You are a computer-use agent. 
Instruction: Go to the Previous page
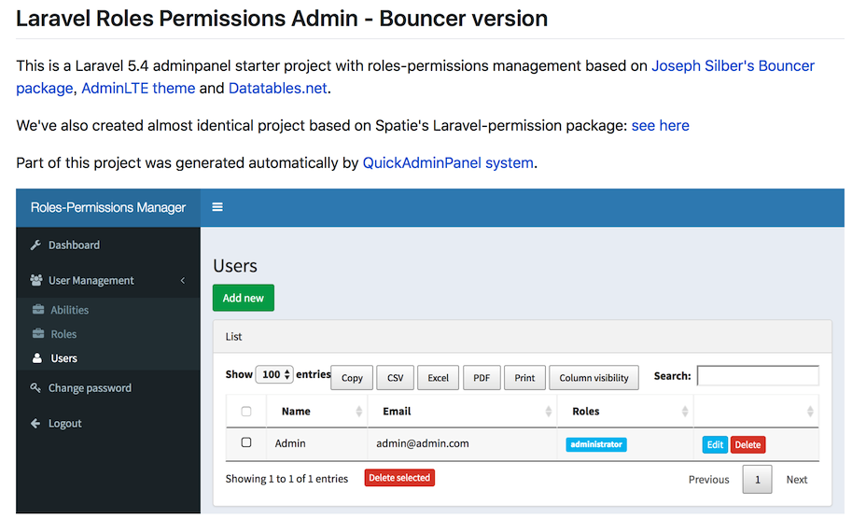tap(708, 480)
